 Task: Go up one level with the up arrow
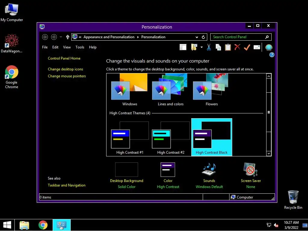click(x=68, y=37)
